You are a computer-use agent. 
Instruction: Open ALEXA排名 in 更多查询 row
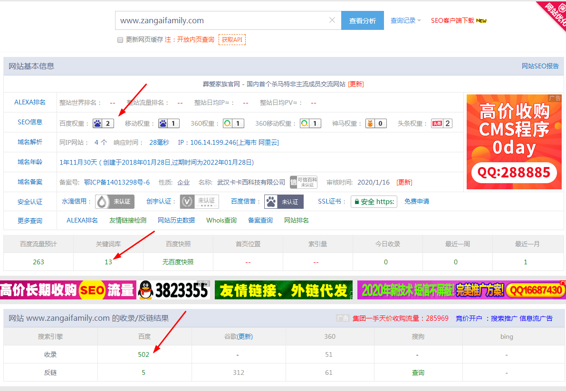[x=82, y=220]
